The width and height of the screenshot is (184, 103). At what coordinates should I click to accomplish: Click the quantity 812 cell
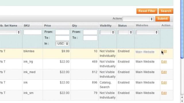tap(85, 74)
